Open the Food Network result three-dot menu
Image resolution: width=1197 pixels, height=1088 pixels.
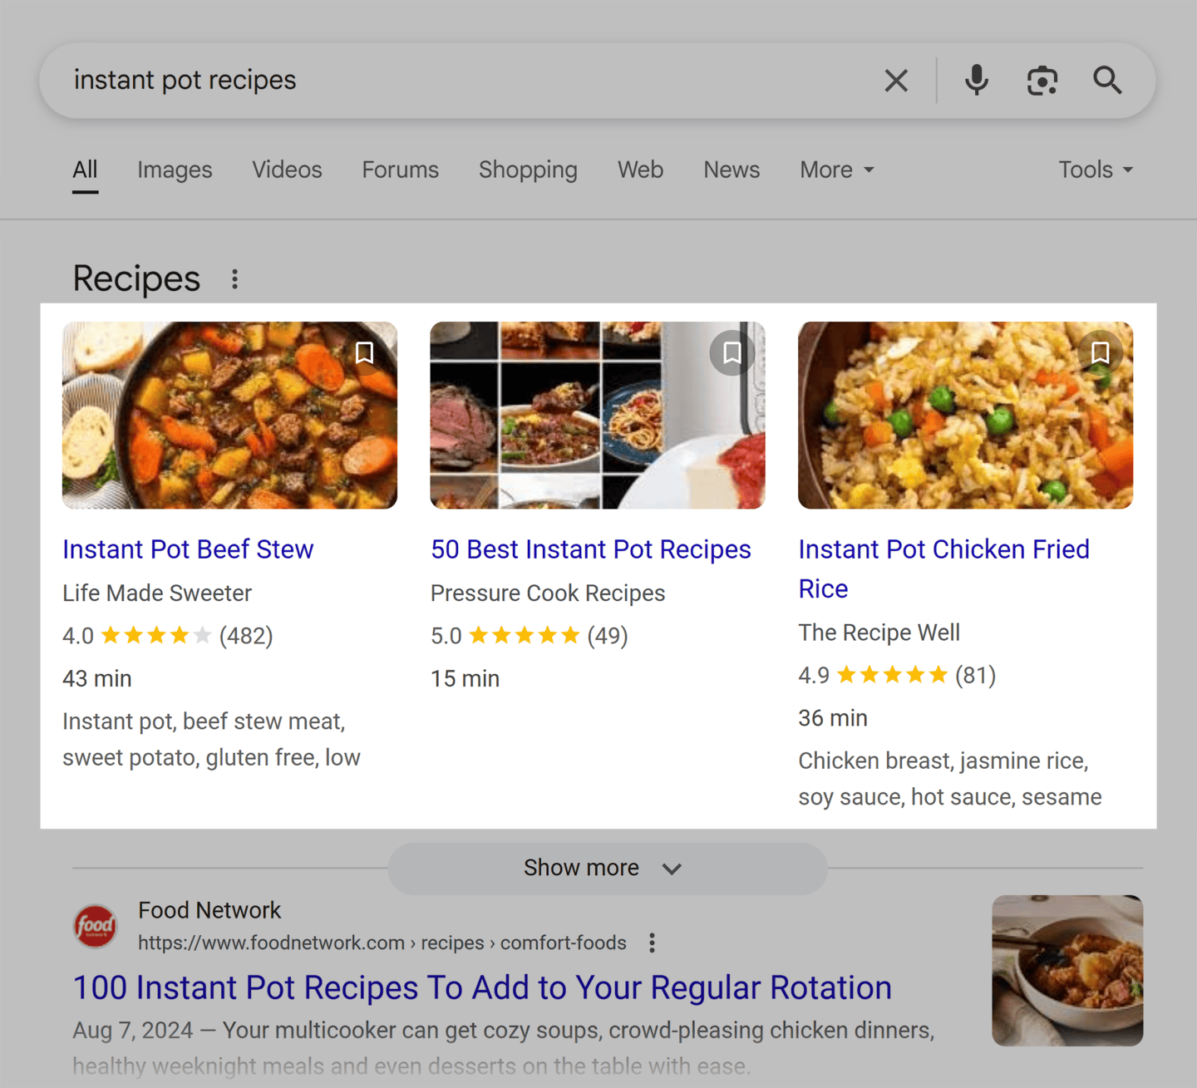tap(653, 943)
